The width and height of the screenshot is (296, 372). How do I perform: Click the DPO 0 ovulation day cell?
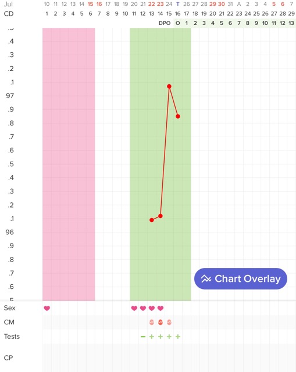178,23
